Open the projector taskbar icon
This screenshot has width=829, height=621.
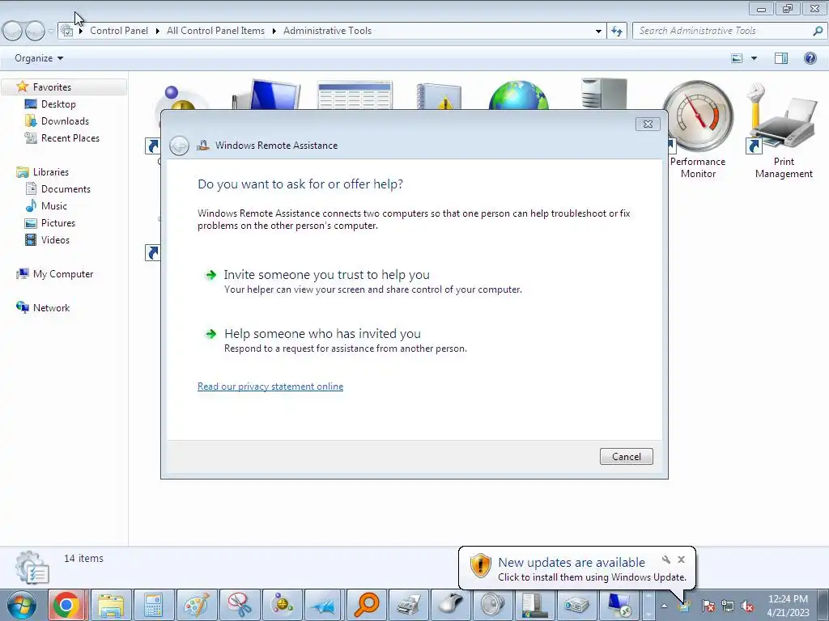click(576, 605)
